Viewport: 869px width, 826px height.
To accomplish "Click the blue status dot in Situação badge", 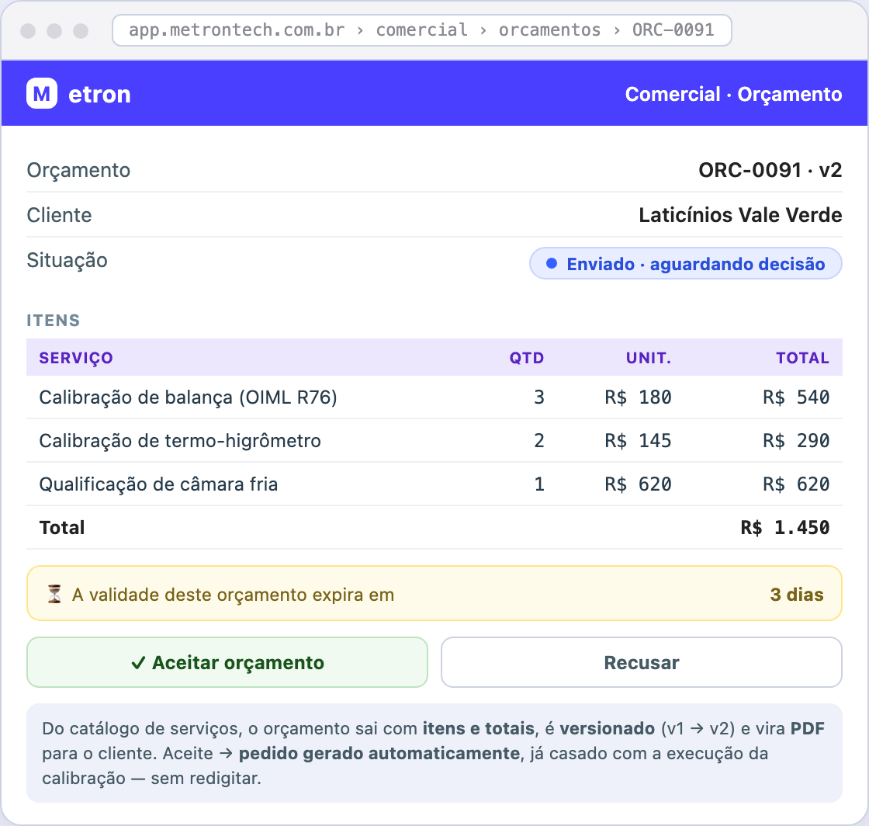I will point(552,263).
